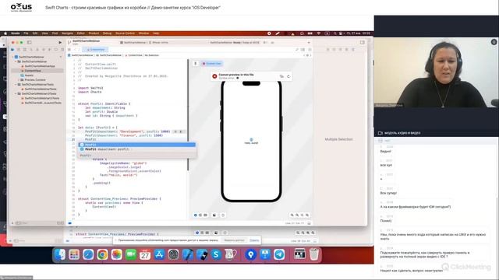Open the adjust editor options icon
The image size is (499, 280).
click(303, 50)
